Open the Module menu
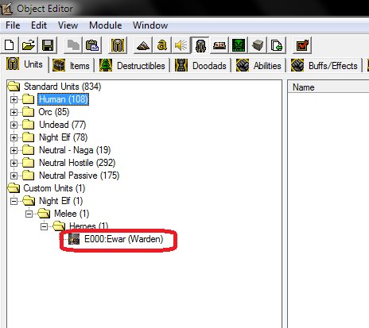 point(106,25)
